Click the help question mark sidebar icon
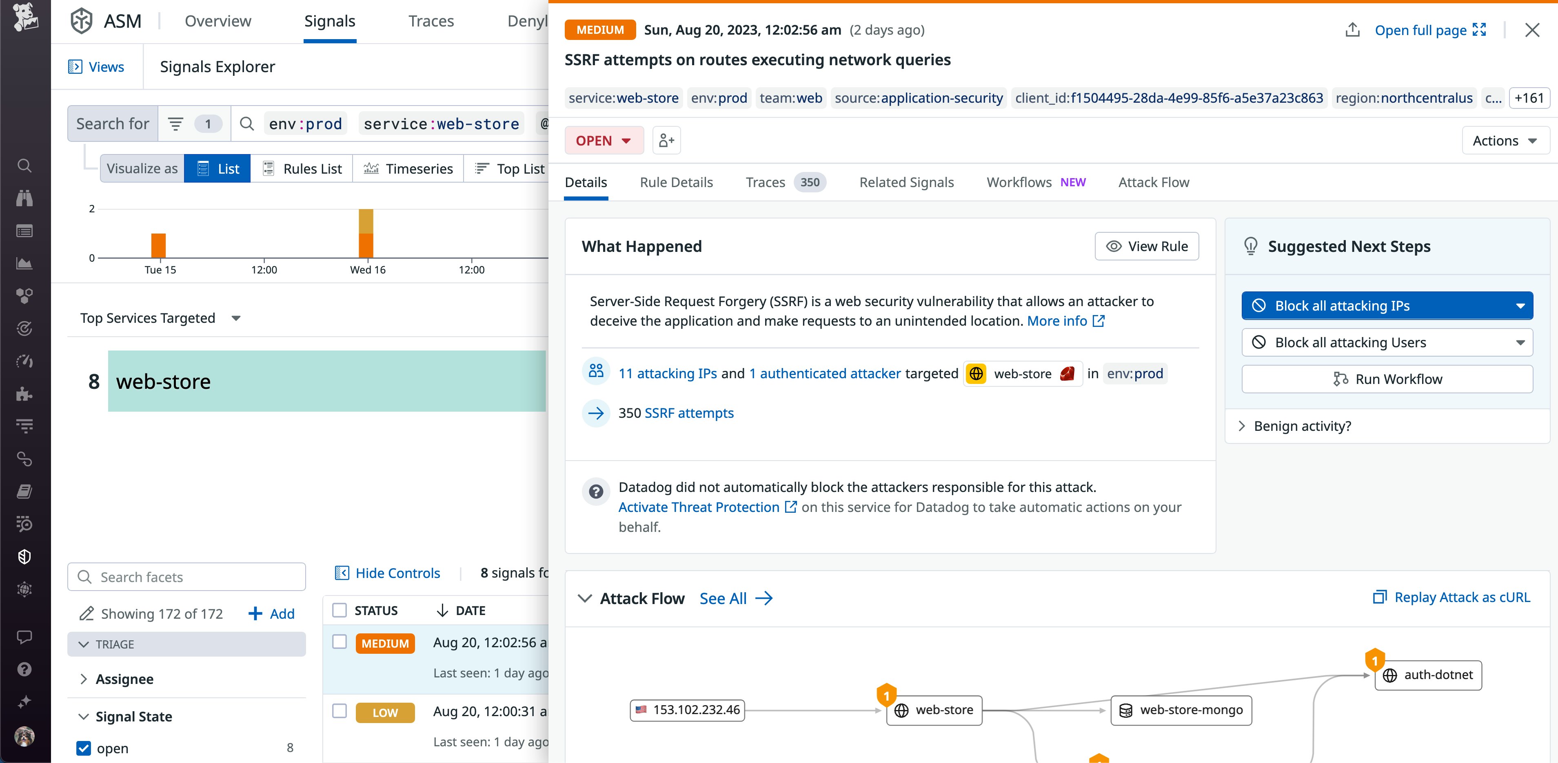 [x=24, y=669]
